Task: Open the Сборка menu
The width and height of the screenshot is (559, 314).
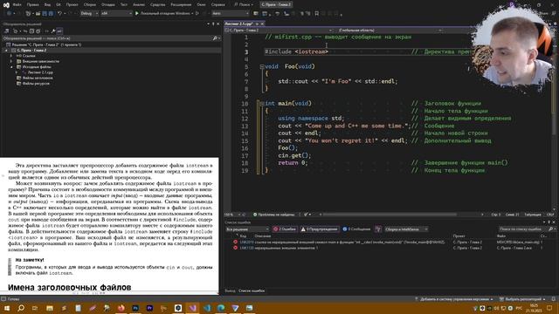Action: pos(89,4)
